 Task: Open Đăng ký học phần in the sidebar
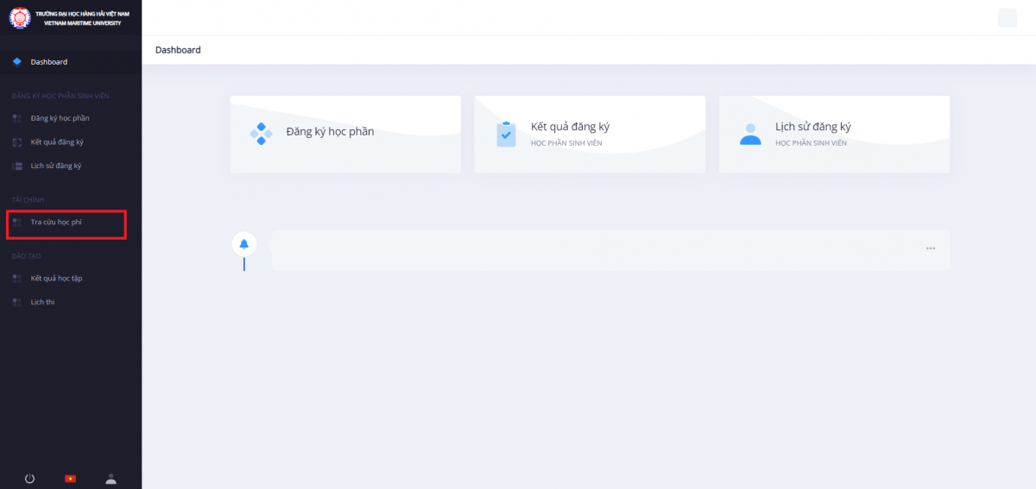[60, 118]
